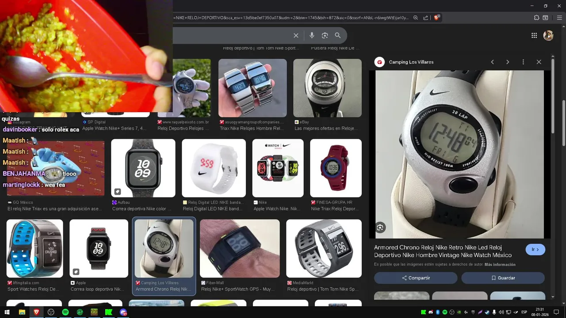
Task: Open the Aufbau Apple Watch band thumbnail
Action: (143, 168)
